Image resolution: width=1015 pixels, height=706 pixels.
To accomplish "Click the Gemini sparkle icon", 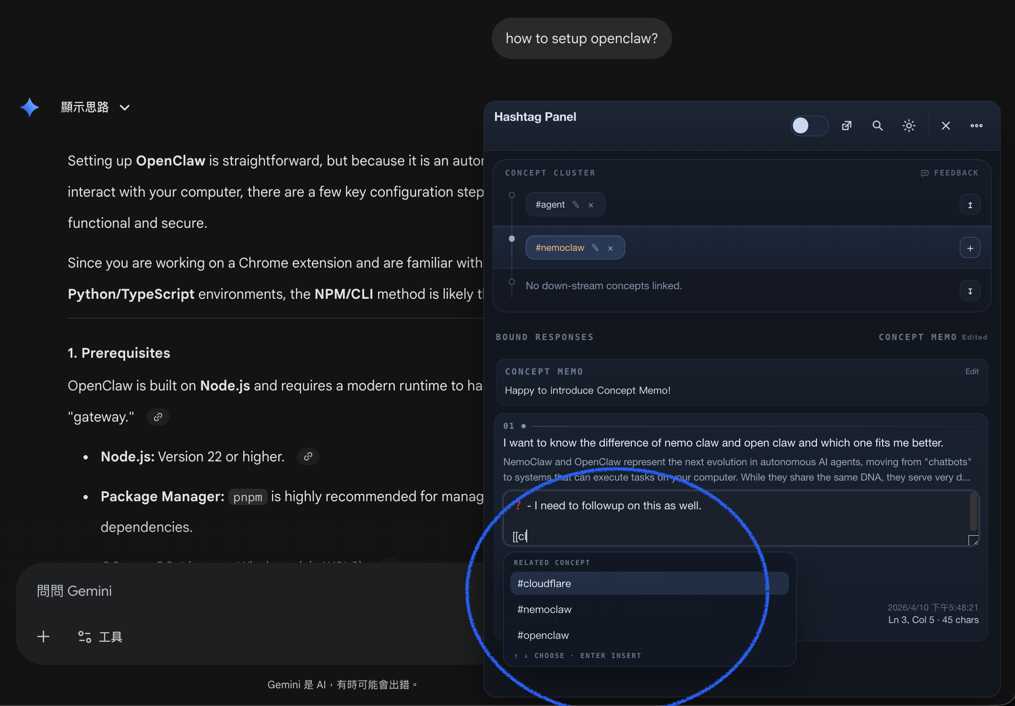I will click(30, 107).
